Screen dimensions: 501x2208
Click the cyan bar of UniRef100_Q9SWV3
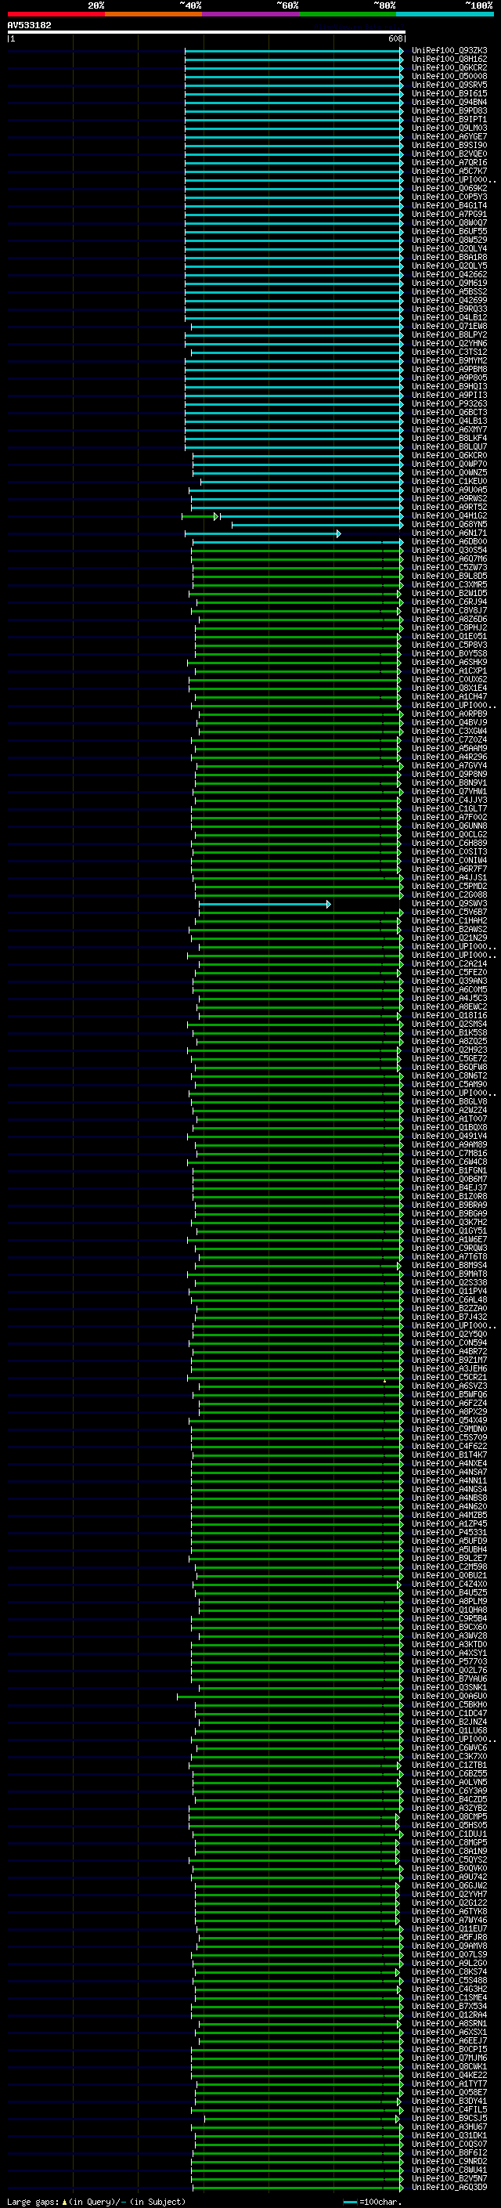[265, 905]
